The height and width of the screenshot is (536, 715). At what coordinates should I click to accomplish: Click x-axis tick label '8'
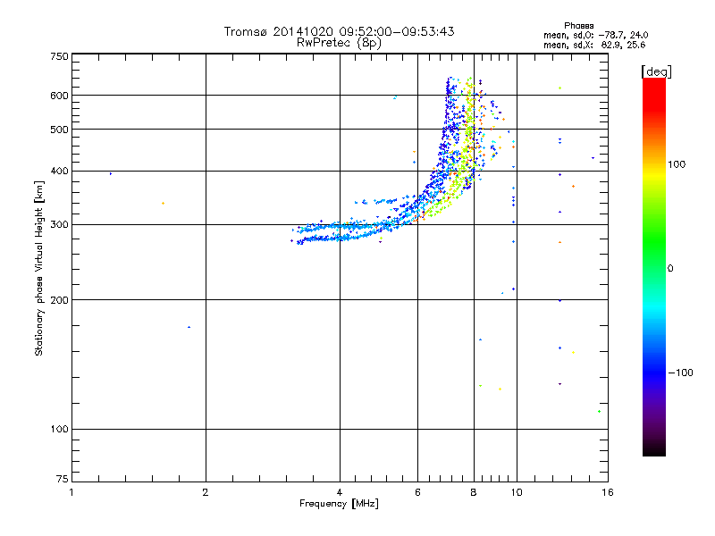coord(474,492)
